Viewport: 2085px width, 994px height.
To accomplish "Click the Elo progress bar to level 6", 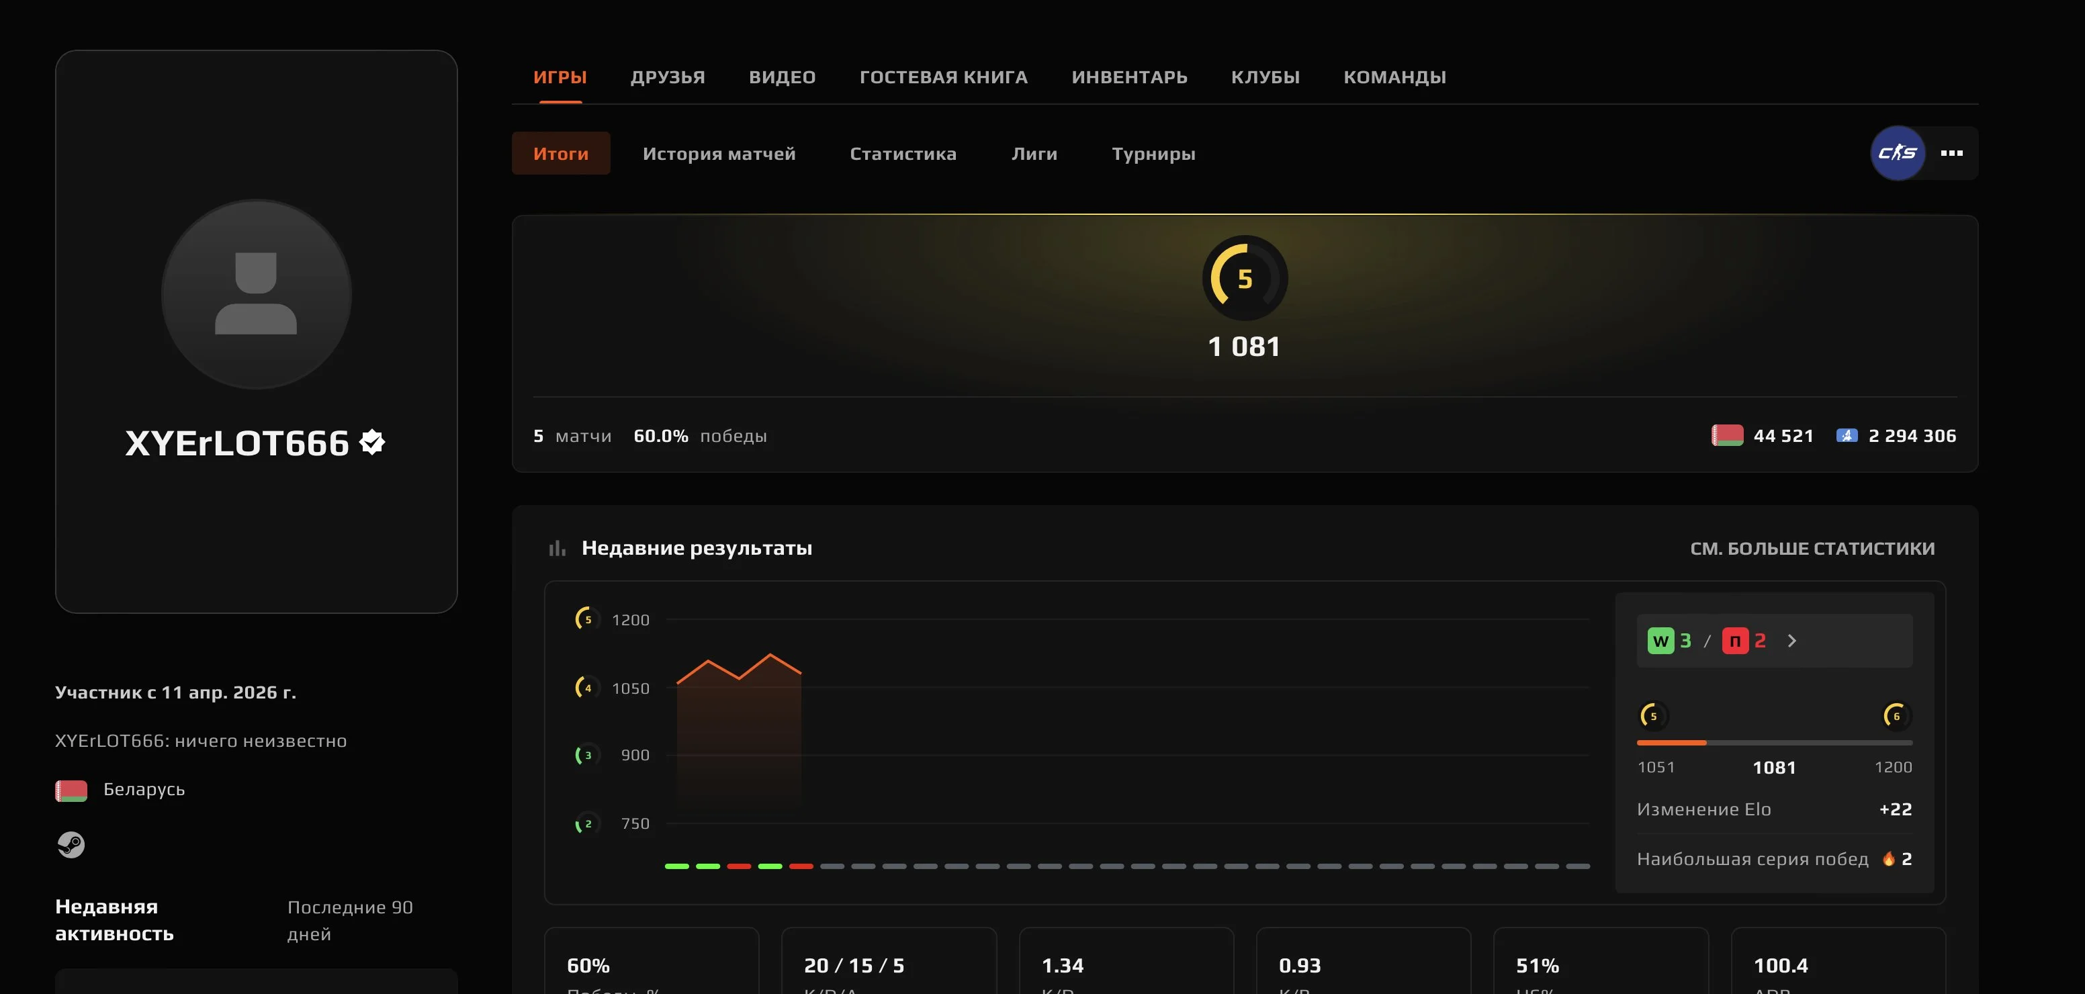I will tap(1773, 742).
